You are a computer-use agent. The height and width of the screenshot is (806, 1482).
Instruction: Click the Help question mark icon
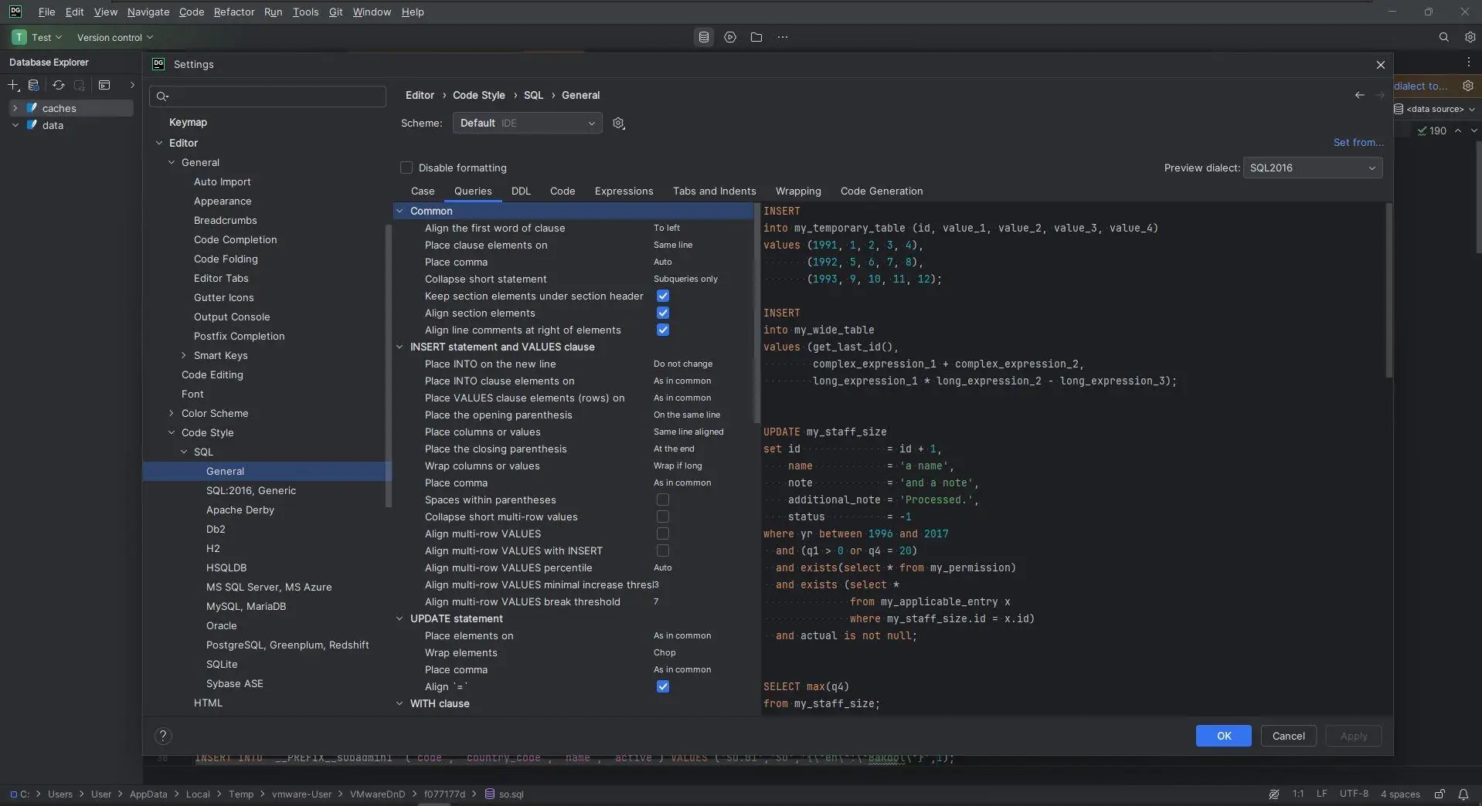(163, 736)
